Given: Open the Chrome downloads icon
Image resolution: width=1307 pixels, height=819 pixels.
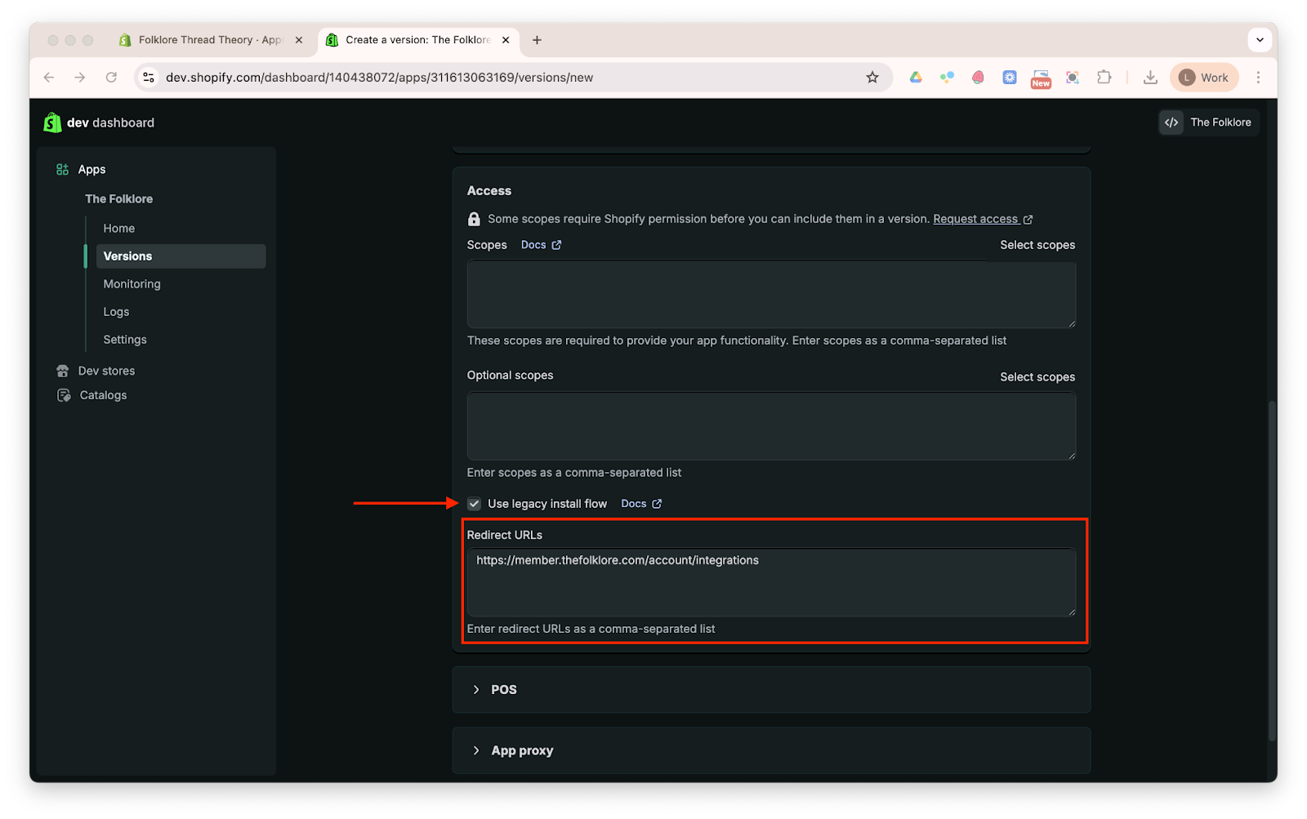Looking at the screenshot, I should (1150, 78).
